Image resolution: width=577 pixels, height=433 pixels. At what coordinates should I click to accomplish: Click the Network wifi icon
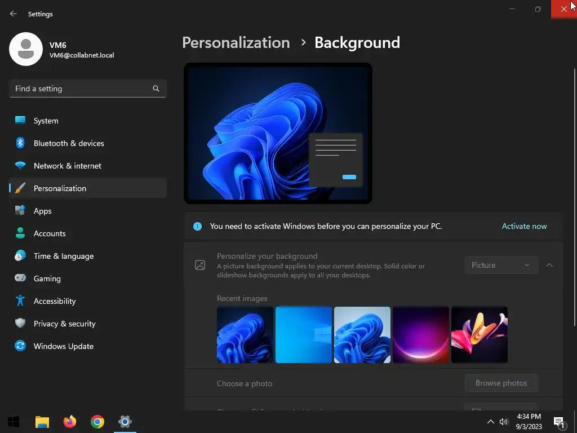[20, 166]
